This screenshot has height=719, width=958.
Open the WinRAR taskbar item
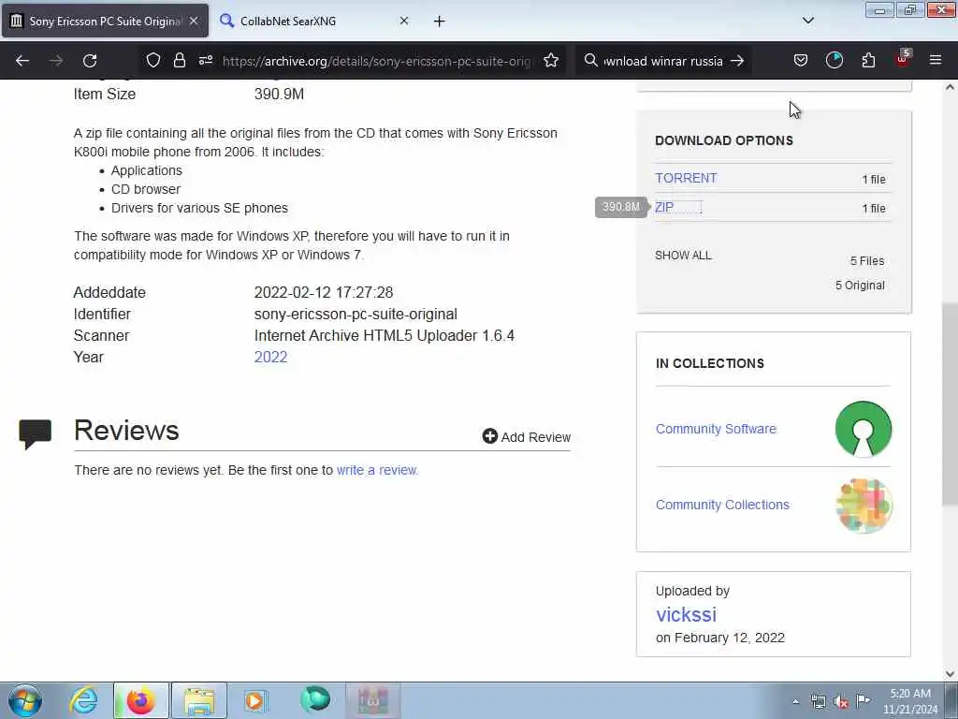pos(373,701)
